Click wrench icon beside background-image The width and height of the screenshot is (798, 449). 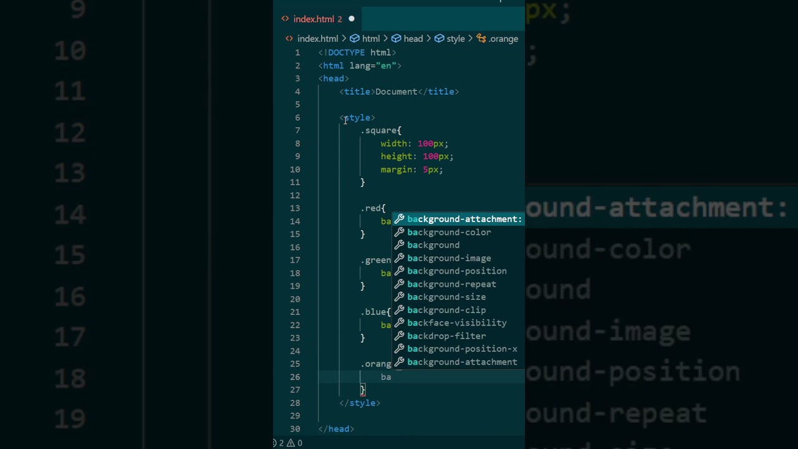[399, 258]
